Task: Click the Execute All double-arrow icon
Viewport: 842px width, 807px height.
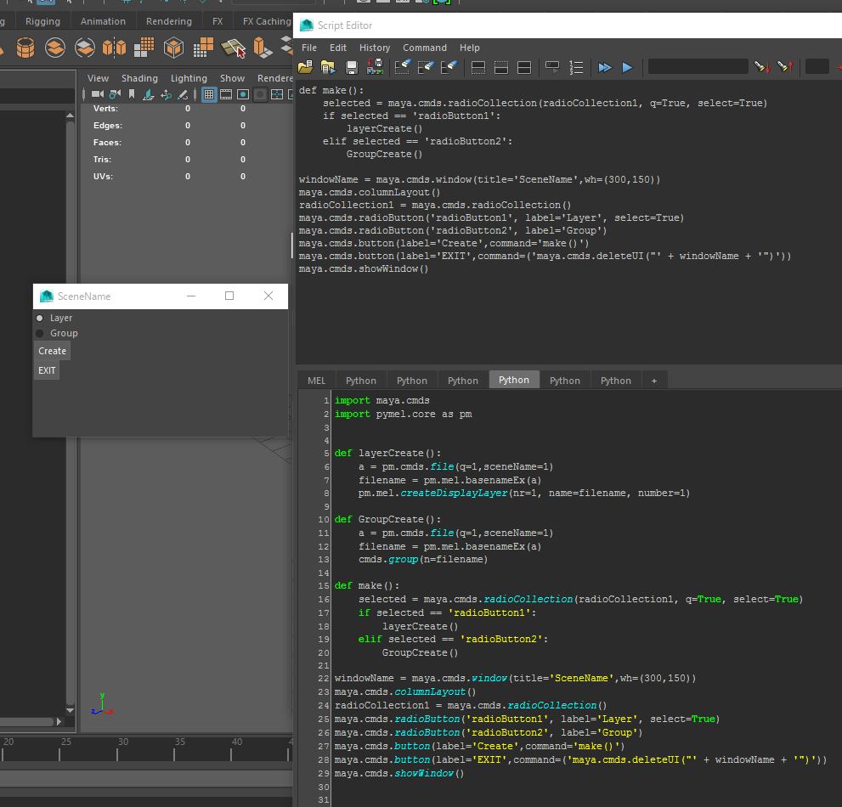Action: [605, 67]
